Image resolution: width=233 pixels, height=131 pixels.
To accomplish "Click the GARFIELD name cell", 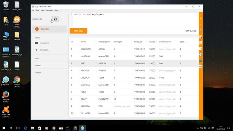I will coord(86,85).
